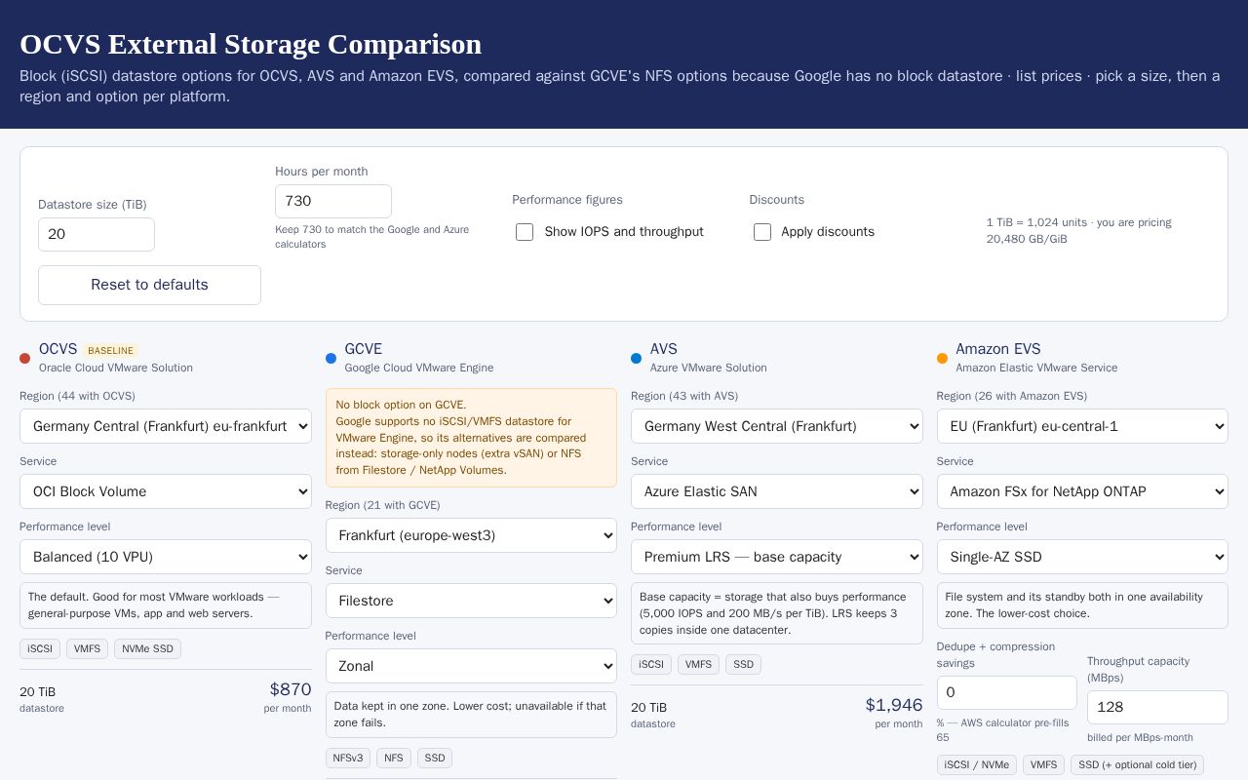The height and width of the screenshot is (780, 1248).
Task: Click the NFSv3 tag under GCVE
Action: pos(348,758)
